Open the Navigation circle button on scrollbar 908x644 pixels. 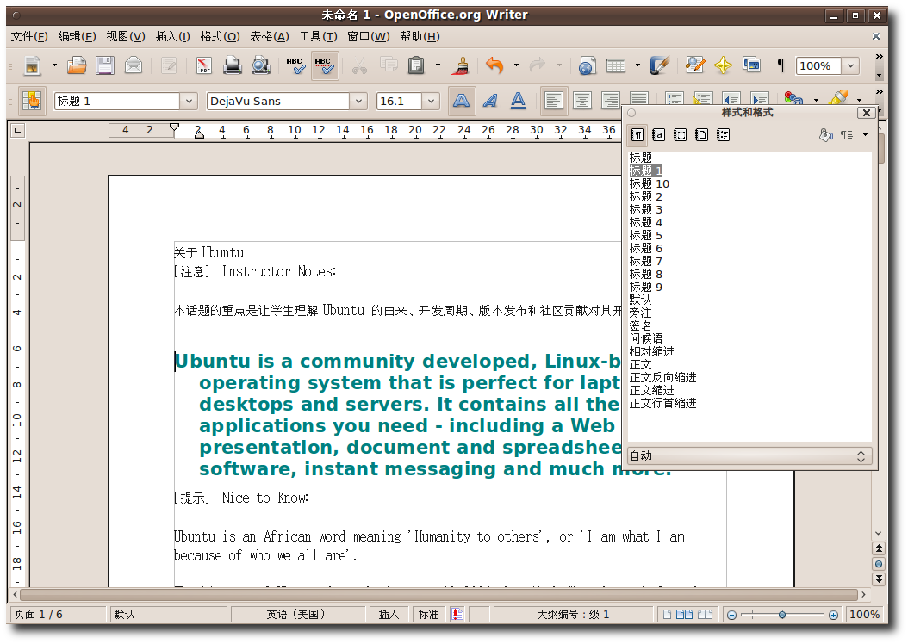click(879, 564)
